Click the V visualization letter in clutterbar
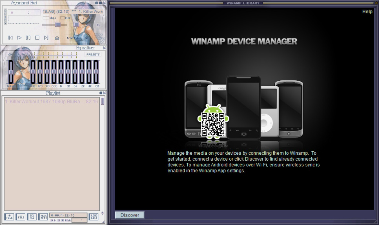The height and width of the screenshot is (225, 379). click(5, 23)
